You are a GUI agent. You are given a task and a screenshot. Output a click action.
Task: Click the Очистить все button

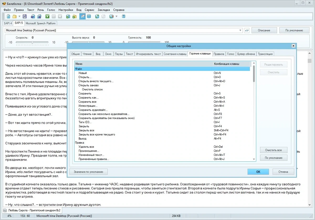coord(274,150)
